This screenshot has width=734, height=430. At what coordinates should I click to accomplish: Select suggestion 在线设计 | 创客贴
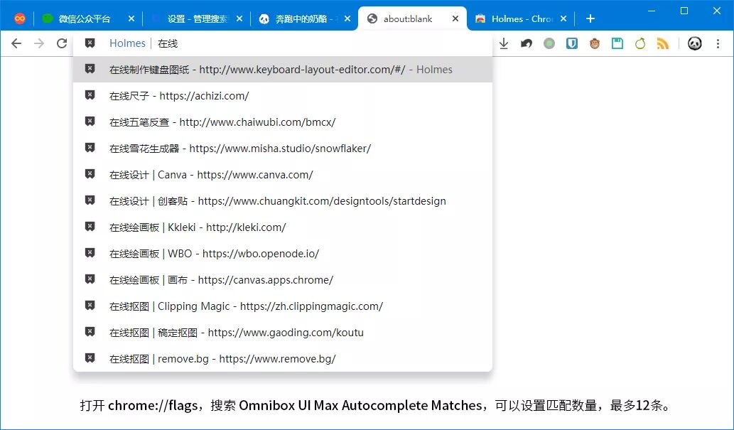283,201
